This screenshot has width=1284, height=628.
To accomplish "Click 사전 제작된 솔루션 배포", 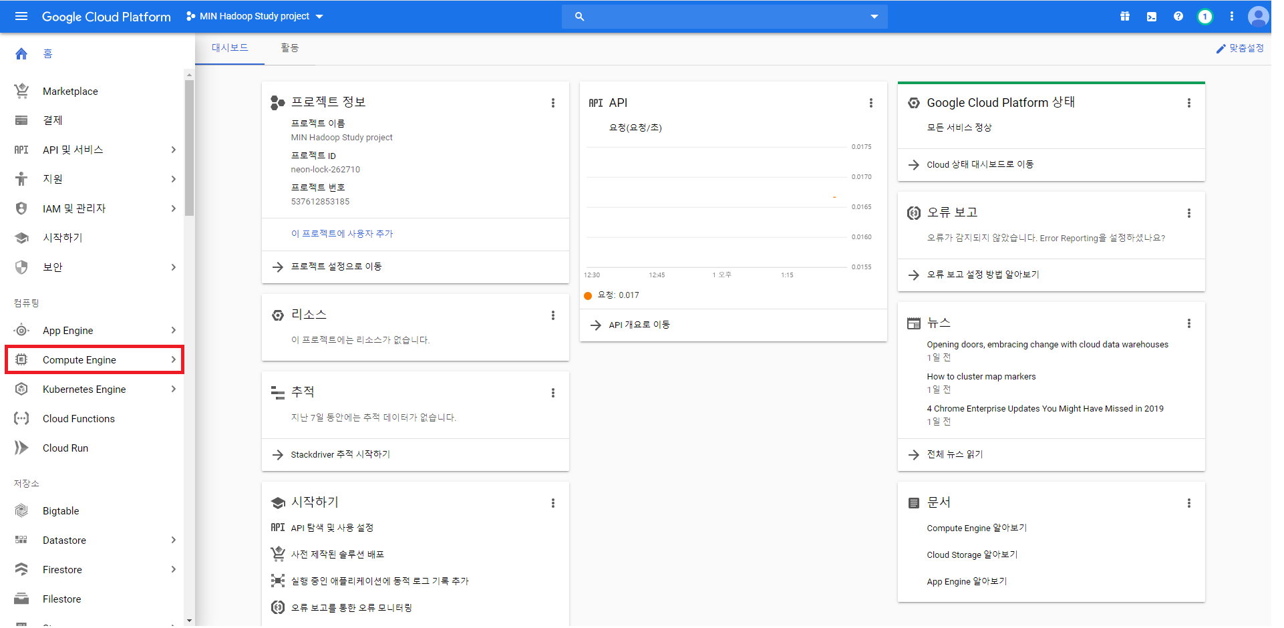I will coord(337,555).
